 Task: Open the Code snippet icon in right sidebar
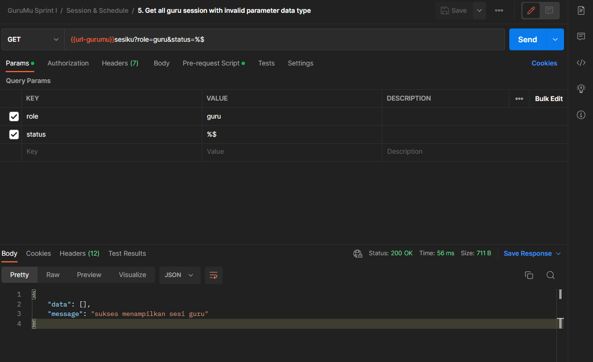pos(581,63)
